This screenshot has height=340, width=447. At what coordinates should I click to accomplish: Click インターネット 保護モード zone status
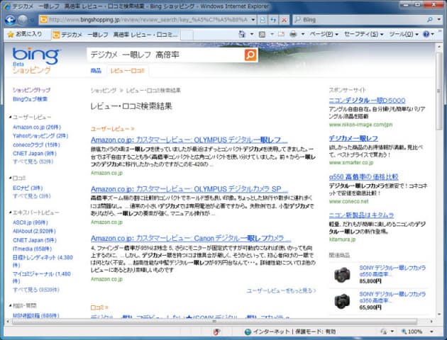click(x=290, y=331)
